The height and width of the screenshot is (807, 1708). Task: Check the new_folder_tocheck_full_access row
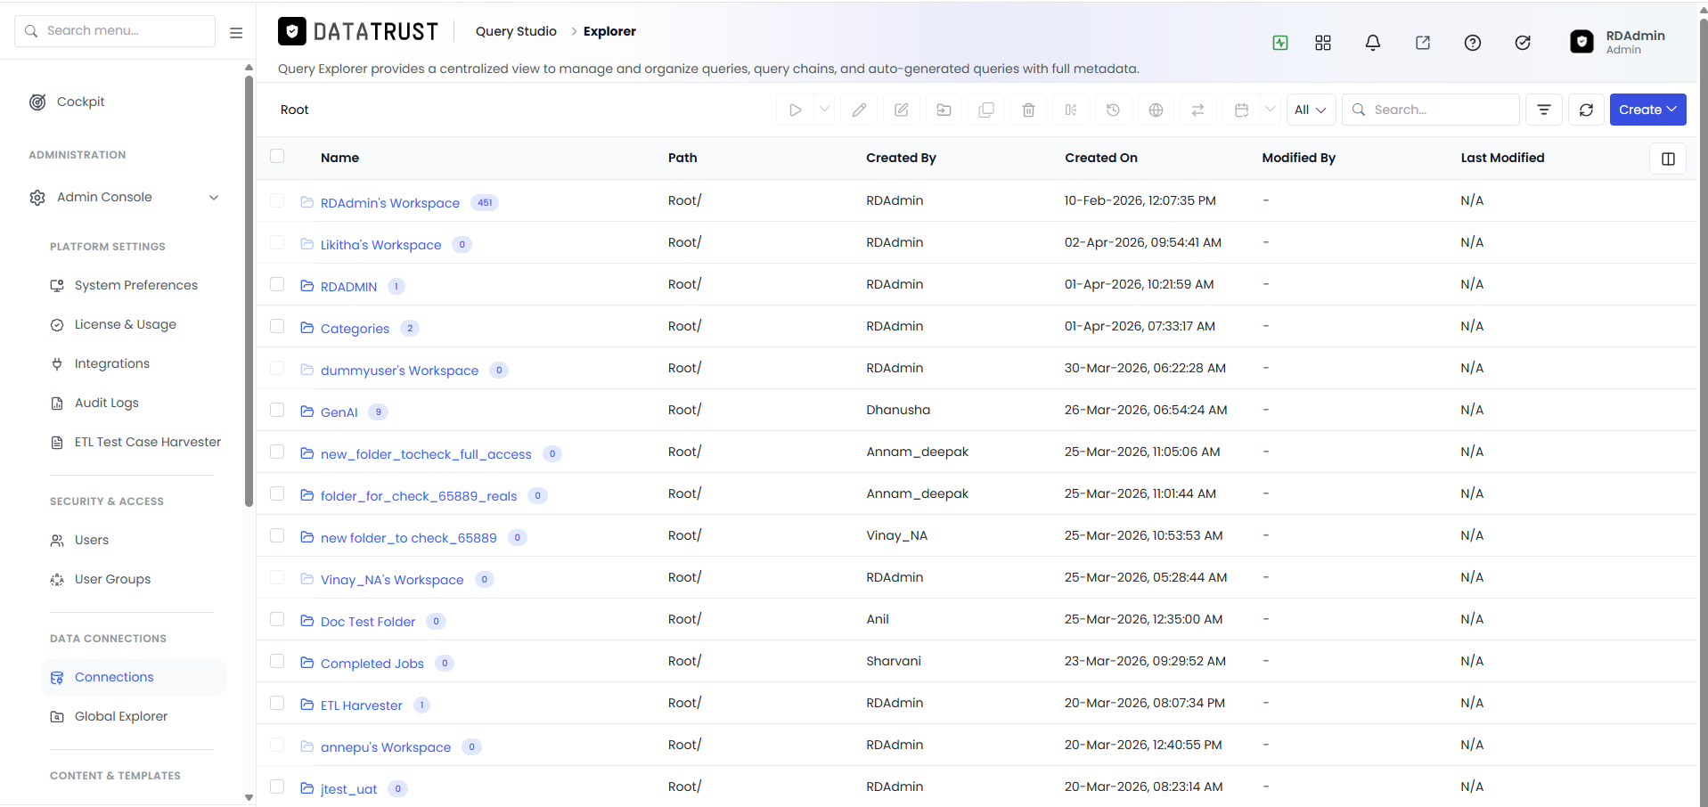[x=277, y=452]
